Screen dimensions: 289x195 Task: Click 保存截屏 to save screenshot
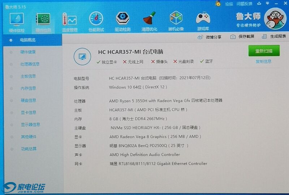point(242,37)
